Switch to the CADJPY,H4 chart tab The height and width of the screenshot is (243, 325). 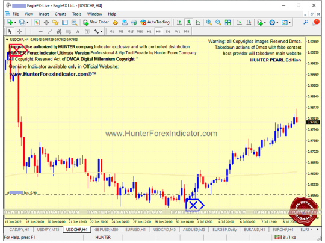19,230
